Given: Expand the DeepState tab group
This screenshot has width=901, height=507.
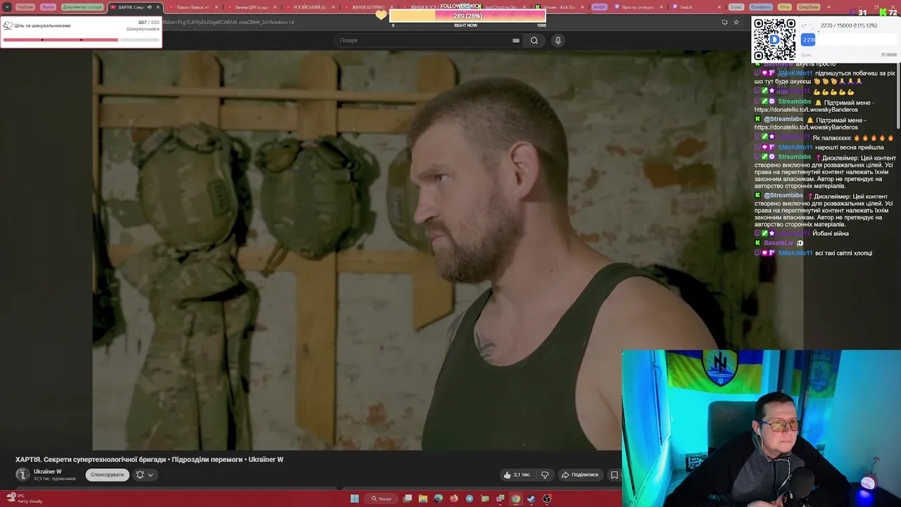Looking at the screenshot, I should click(x=809, y=7).
